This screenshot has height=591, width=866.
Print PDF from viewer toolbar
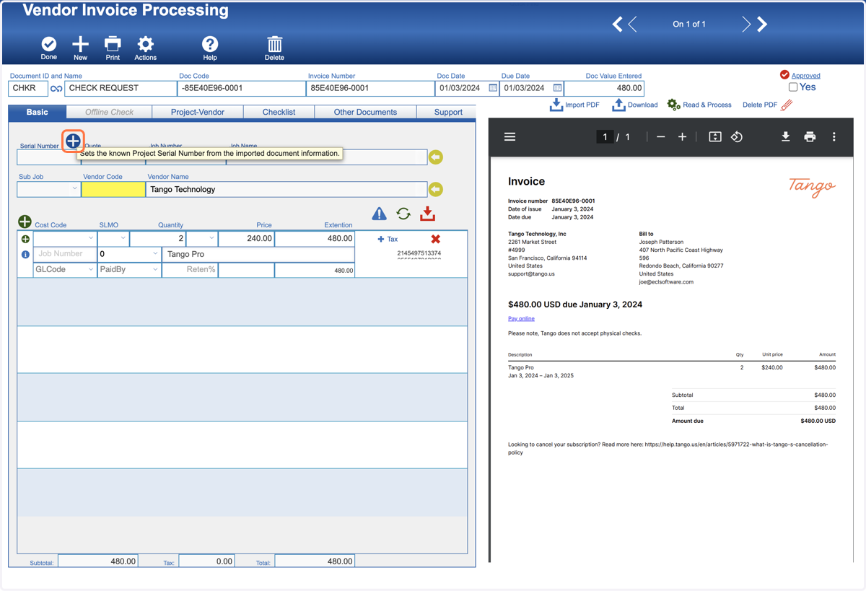[810, 136]
